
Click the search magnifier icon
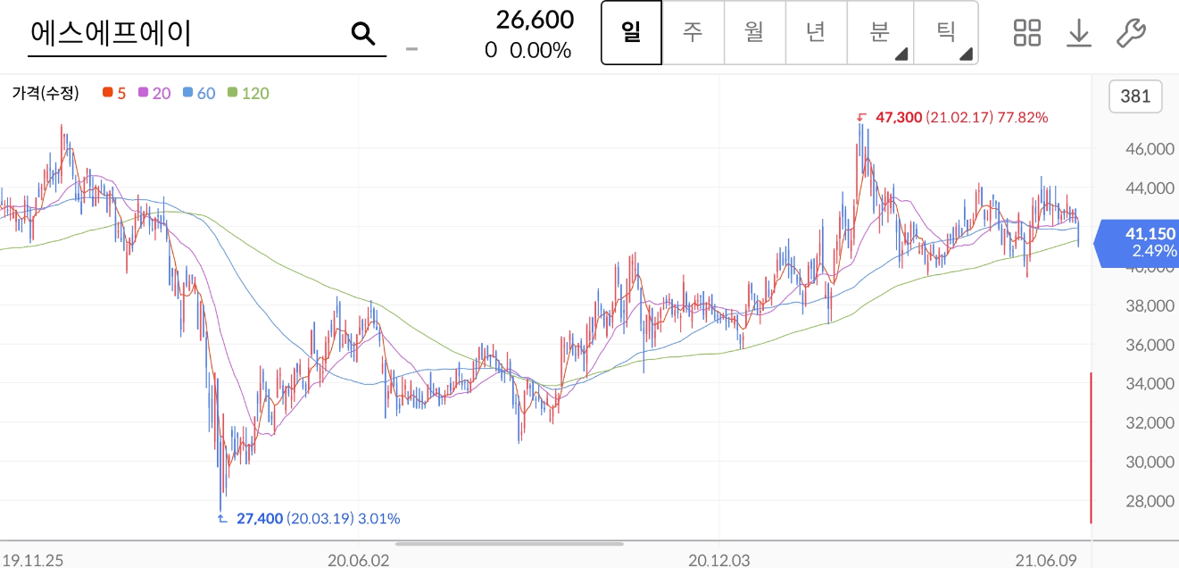coord(362,34)
